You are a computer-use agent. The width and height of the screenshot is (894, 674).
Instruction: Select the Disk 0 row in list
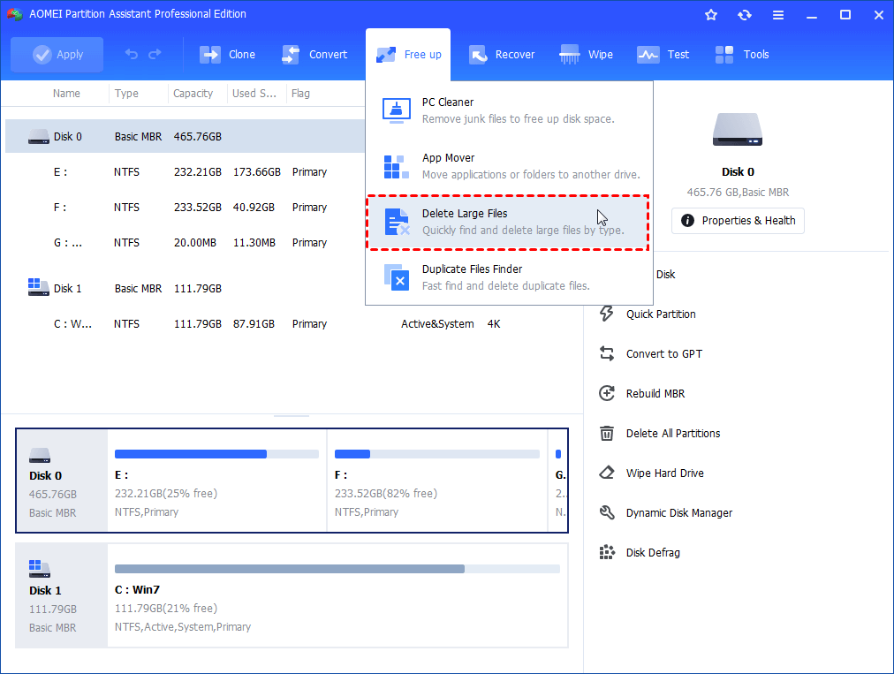coord(185,136)
